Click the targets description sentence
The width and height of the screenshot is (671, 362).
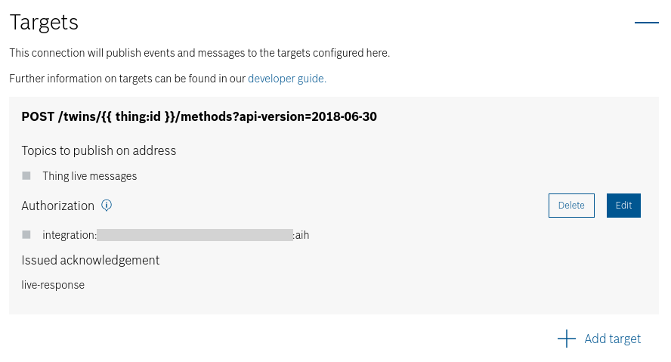coord(199,53)
